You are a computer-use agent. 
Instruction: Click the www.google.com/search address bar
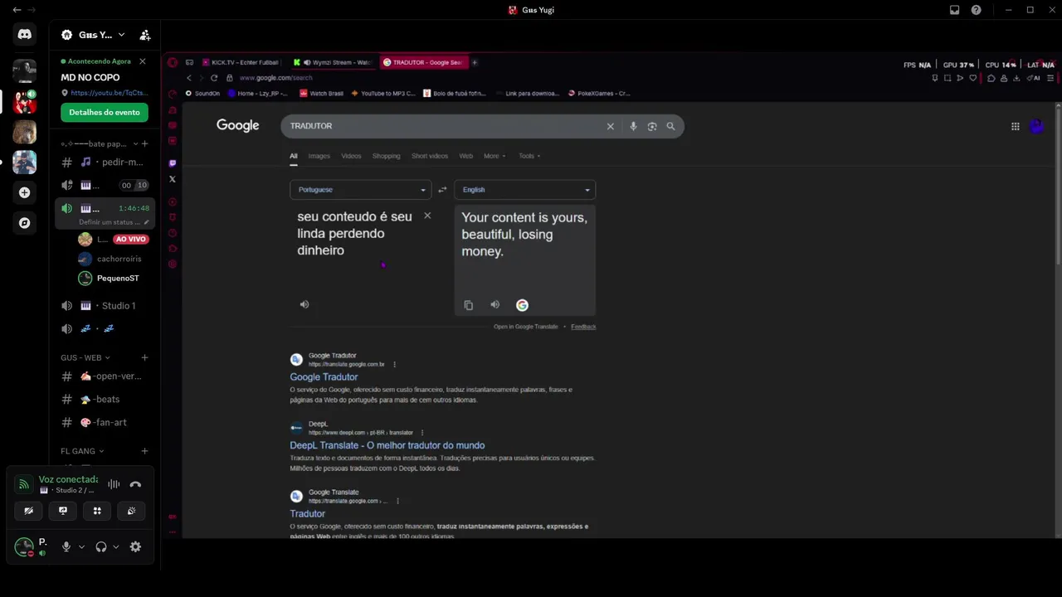click(x=276, y=78)
